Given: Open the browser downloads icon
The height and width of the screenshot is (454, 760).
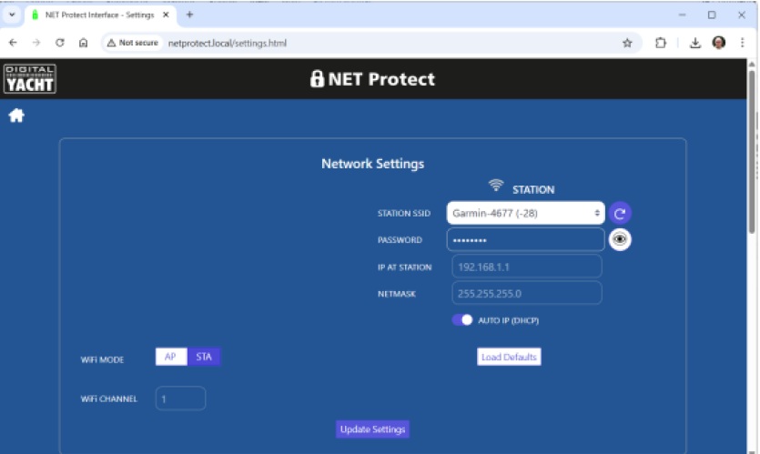Looking at the screenshot, I should click(695, 43).
